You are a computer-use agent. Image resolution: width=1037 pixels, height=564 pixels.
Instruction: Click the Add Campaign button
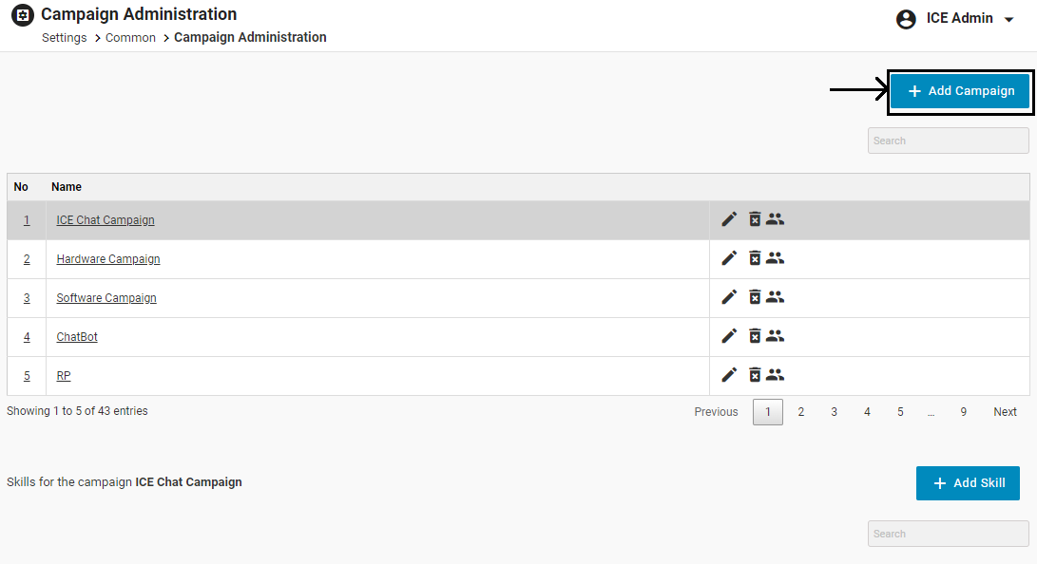pos(960,91)
